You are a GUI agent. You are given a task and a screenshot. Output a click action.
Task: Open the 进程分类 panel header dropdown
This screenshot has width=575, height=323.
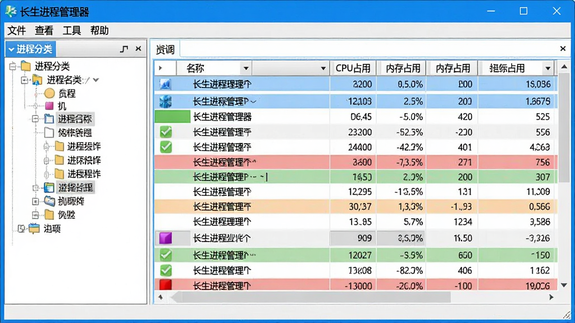coord(11,49)
